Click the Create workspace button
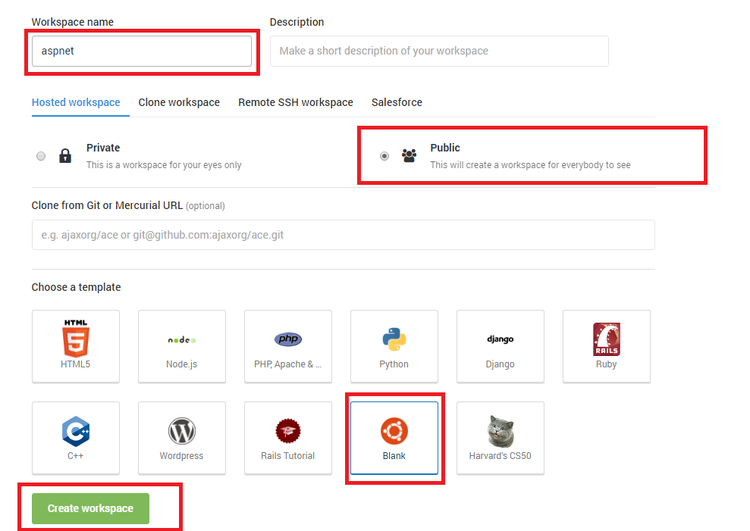Viewport: 750px width, 531px height. click(x=90, y=508)
